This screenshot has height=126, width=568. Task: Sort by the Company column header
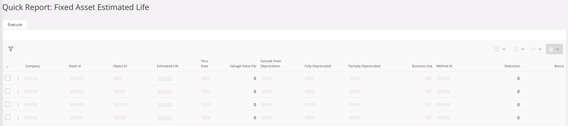tap(33, 66)
